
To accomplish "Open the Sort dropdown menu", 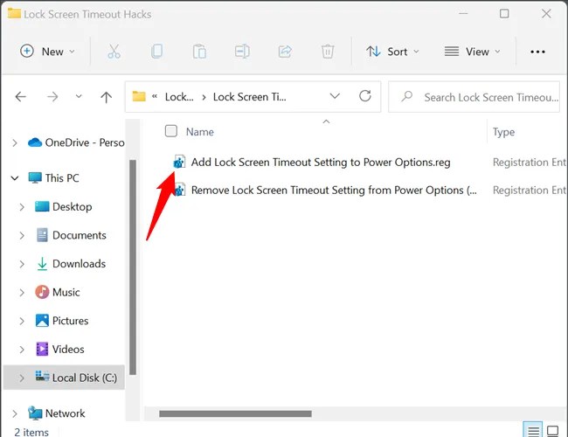I will [392, 52].
